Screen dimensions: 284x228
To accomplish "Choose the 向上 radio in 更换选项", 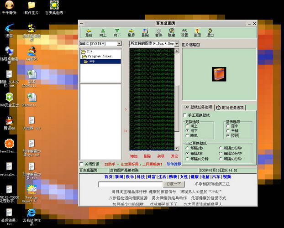I will [187, 126].
